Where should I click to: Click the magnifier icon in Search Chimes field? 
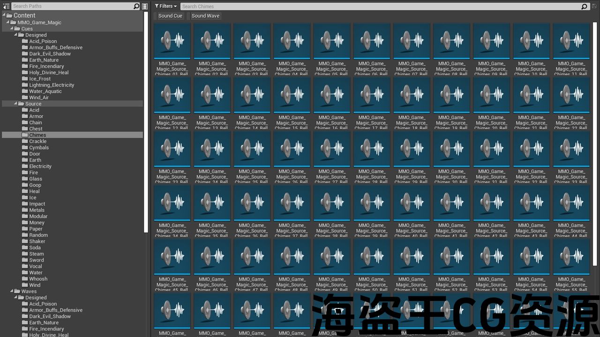[x=584, y=7]
